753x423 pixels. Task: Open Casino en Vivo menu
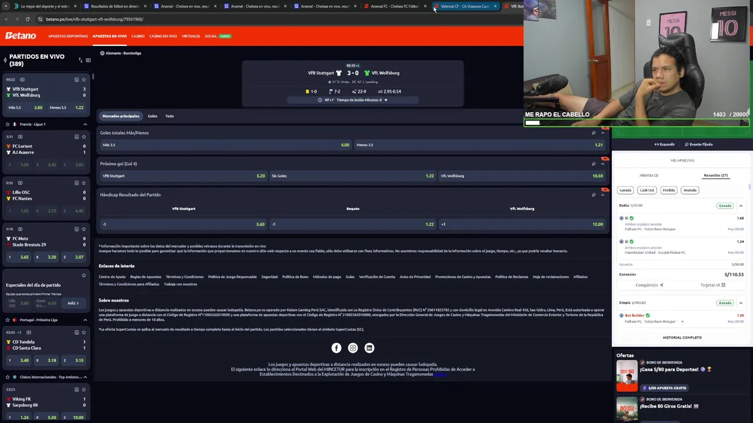(163, 36)
